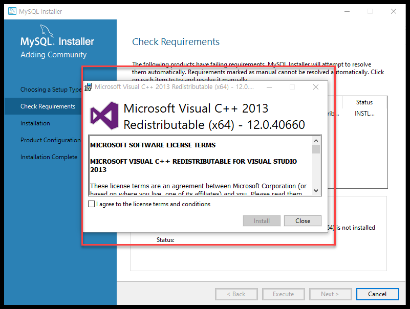410x309 pixels.
Task: Minimize the Visual C++ Redistributable dialog
Action: coord(269,87)
